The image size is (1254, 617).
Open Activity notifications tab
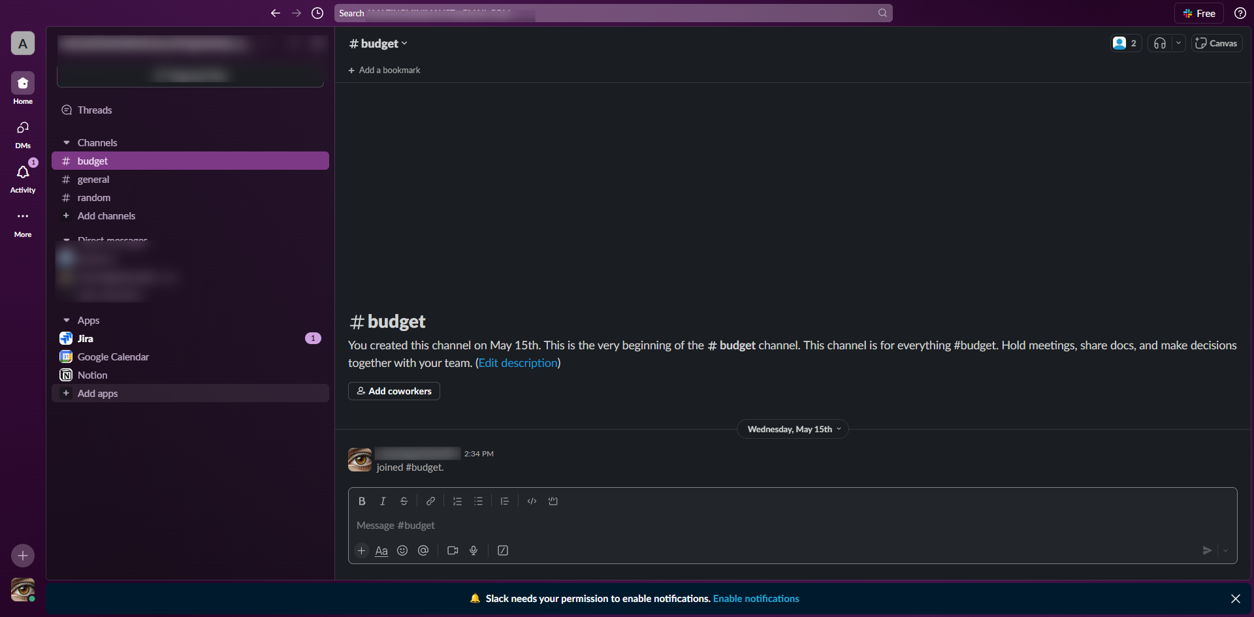[23, 178]
